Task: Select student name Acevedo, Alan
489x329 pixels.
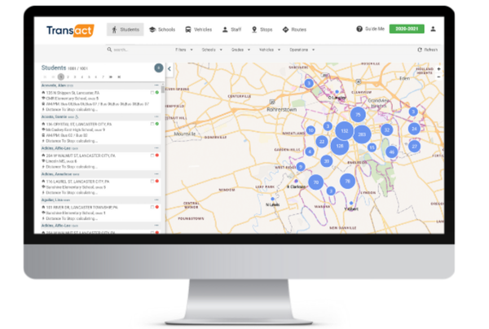Action: (54, 86)
